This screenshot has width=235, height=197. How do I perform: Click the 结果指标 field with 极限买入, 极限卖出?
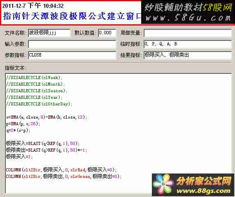pyautogui.click(x=188, y=55)
